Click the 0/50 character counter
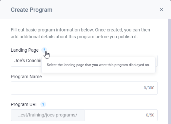The width and height of the screenshot is (171, 124). point(150,115)
